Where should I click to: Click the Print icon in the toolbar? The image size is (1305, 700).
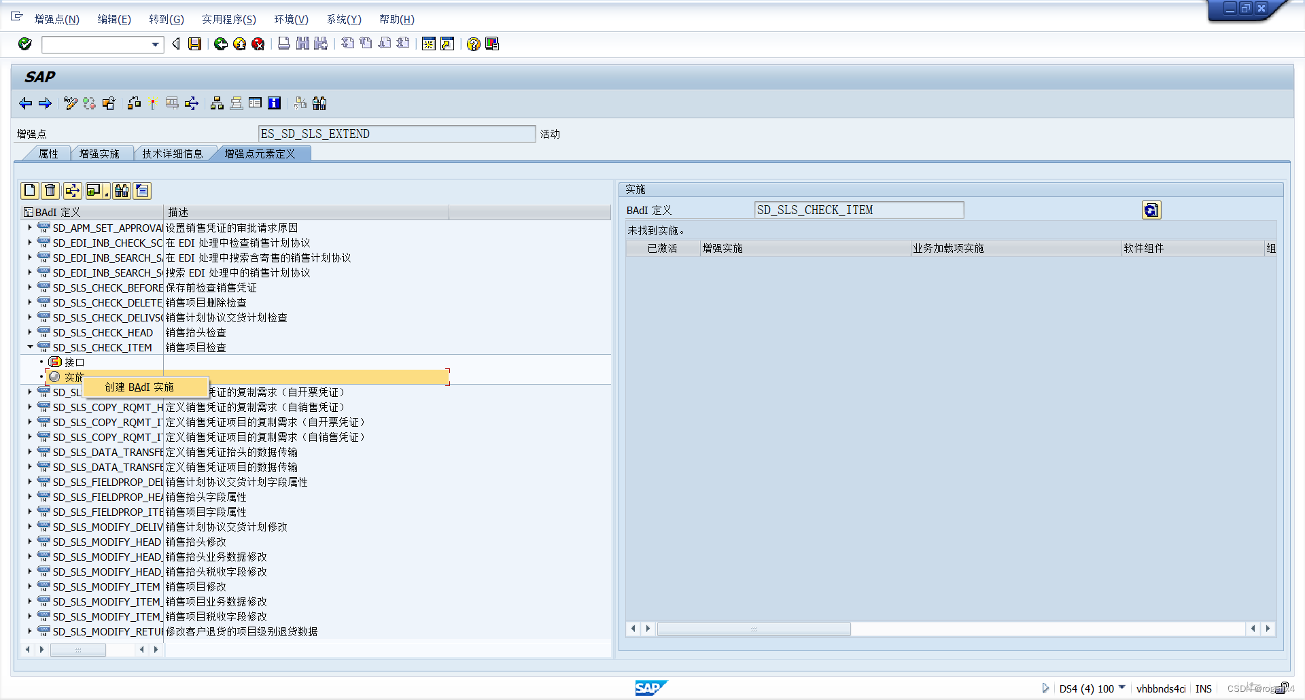(284, 44)
